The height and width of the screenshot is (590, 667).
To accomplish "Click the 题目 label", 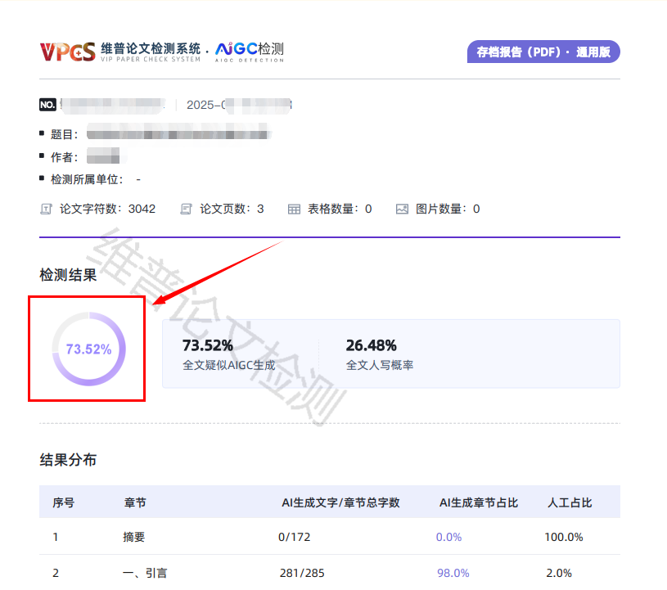I will (x=64, y=134).
